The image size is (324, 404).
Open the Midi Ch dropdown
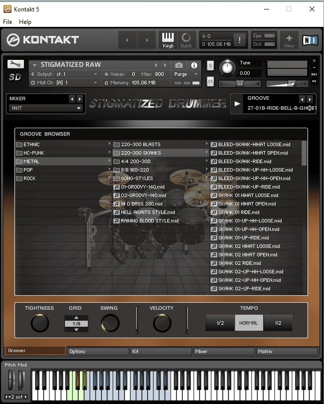(64, 83)
